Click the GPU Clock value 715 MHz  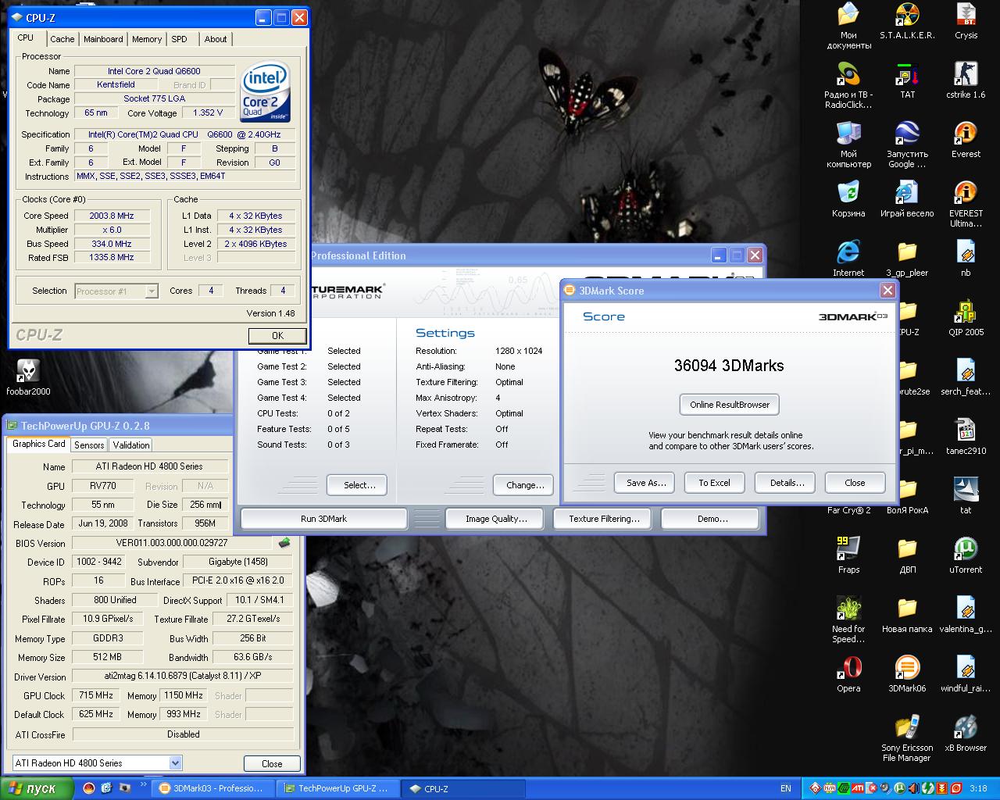97,695
